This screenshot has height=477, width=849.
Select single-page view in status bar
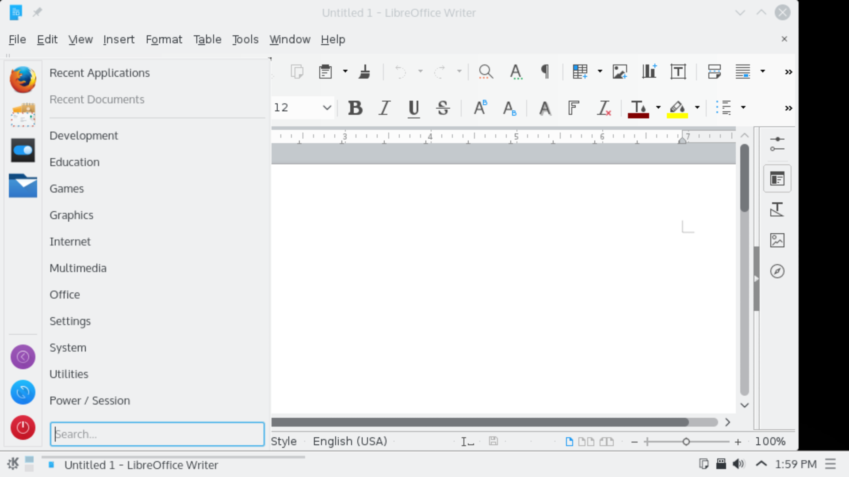click(570, 441)
